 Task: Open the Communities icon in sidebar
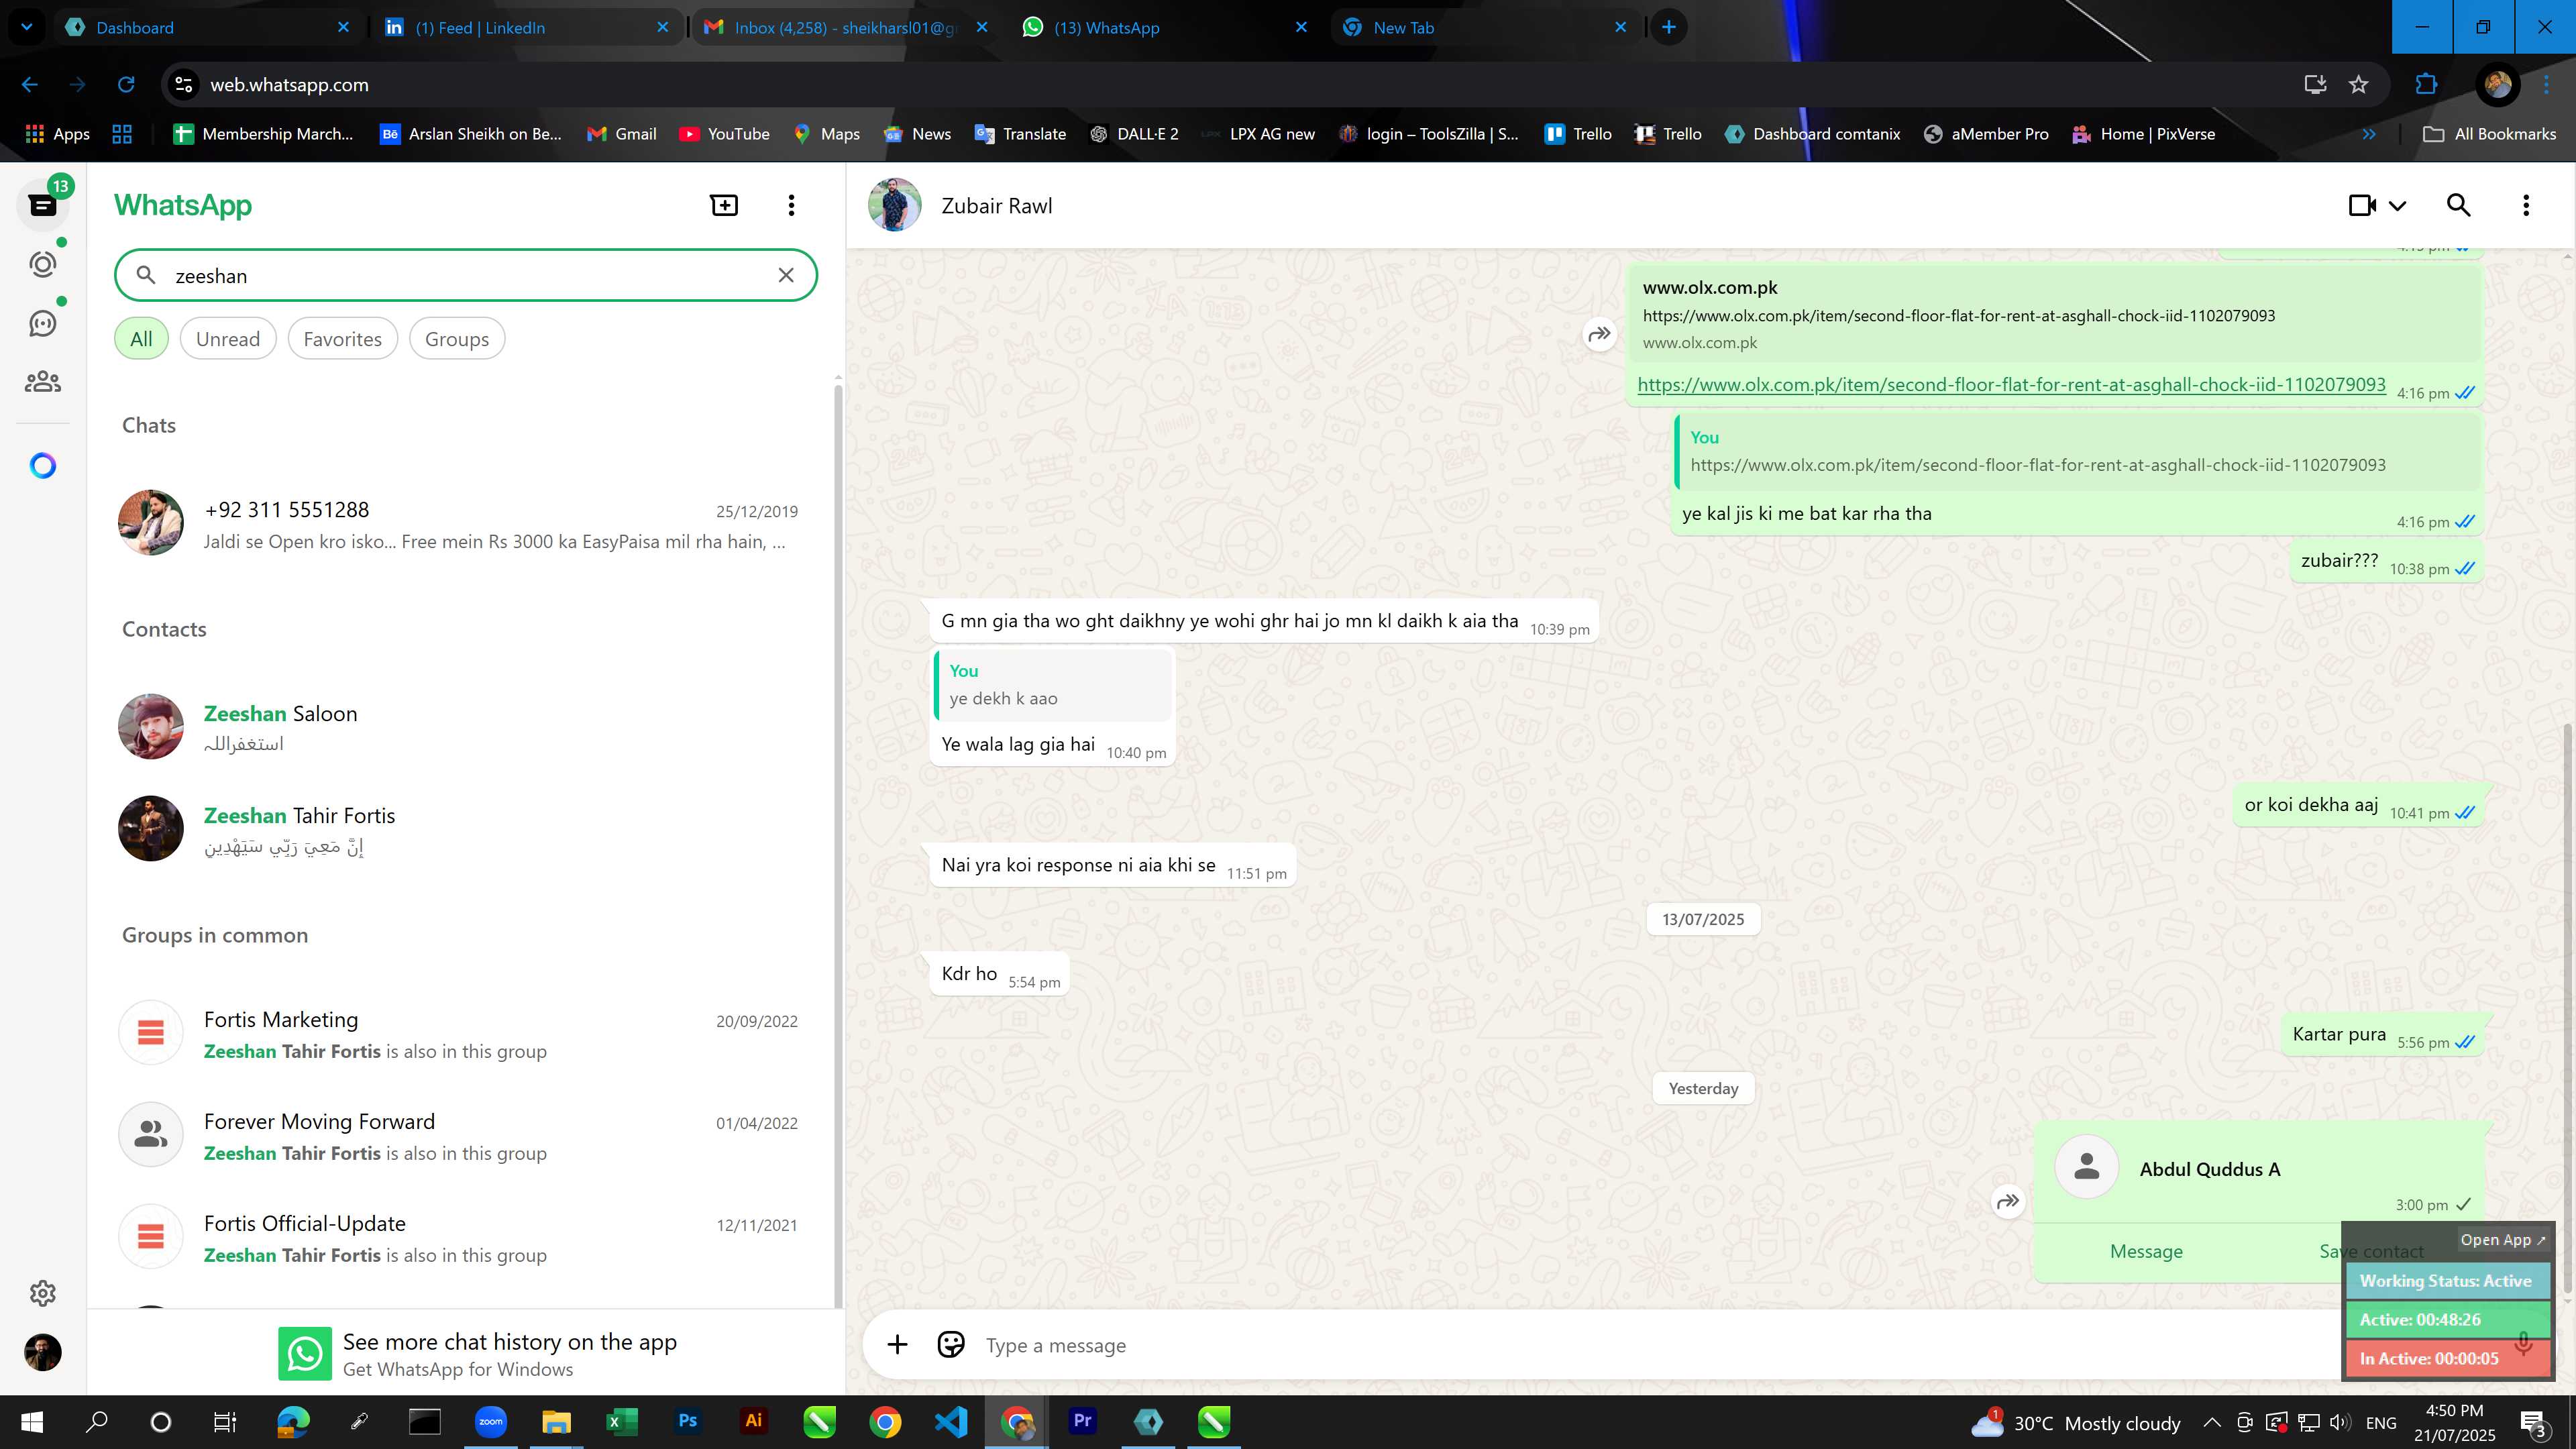point(42,381)
